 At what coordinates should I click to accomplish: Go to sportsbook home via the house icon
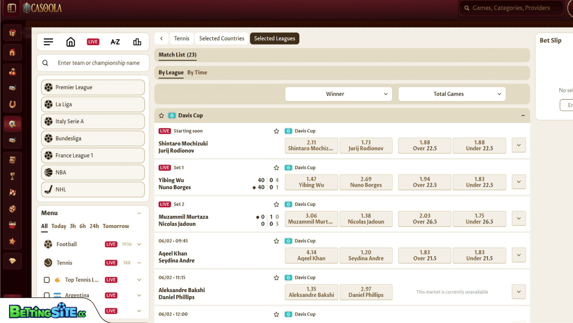pos(71,42)
